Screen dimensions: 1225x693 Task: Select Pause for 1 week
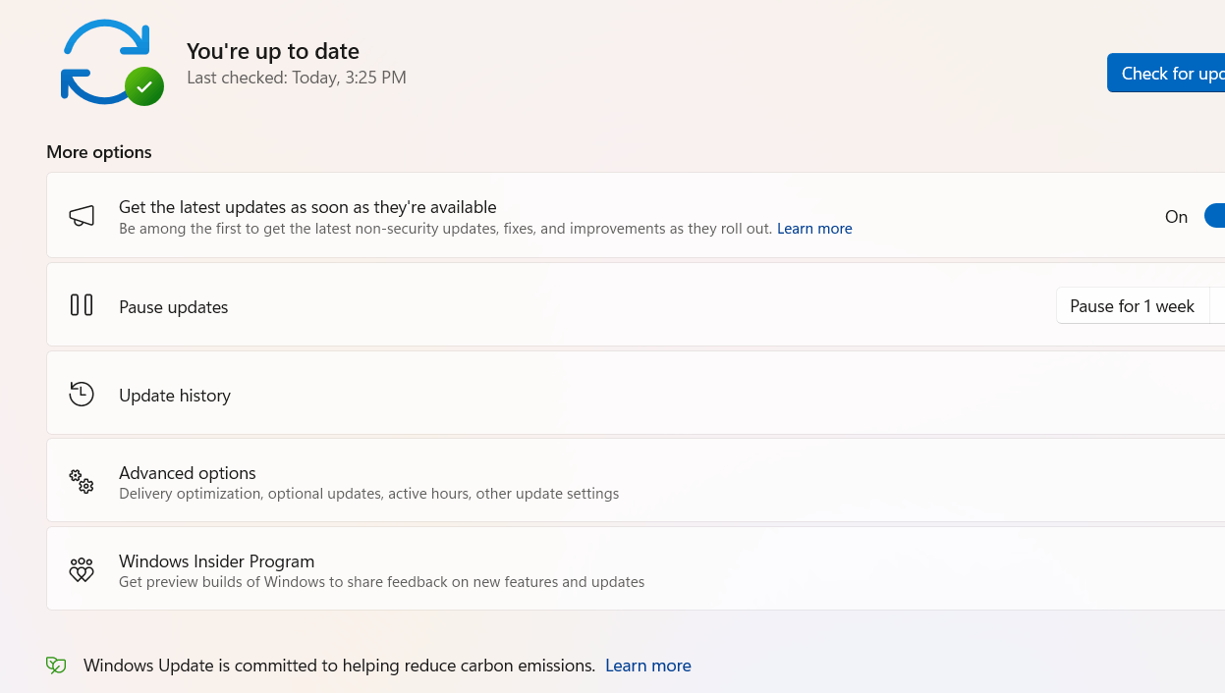(x=1132, y=306)
